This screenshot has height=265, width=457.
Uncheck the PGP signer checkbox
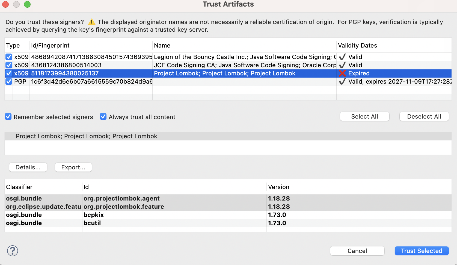click(8, 81)
